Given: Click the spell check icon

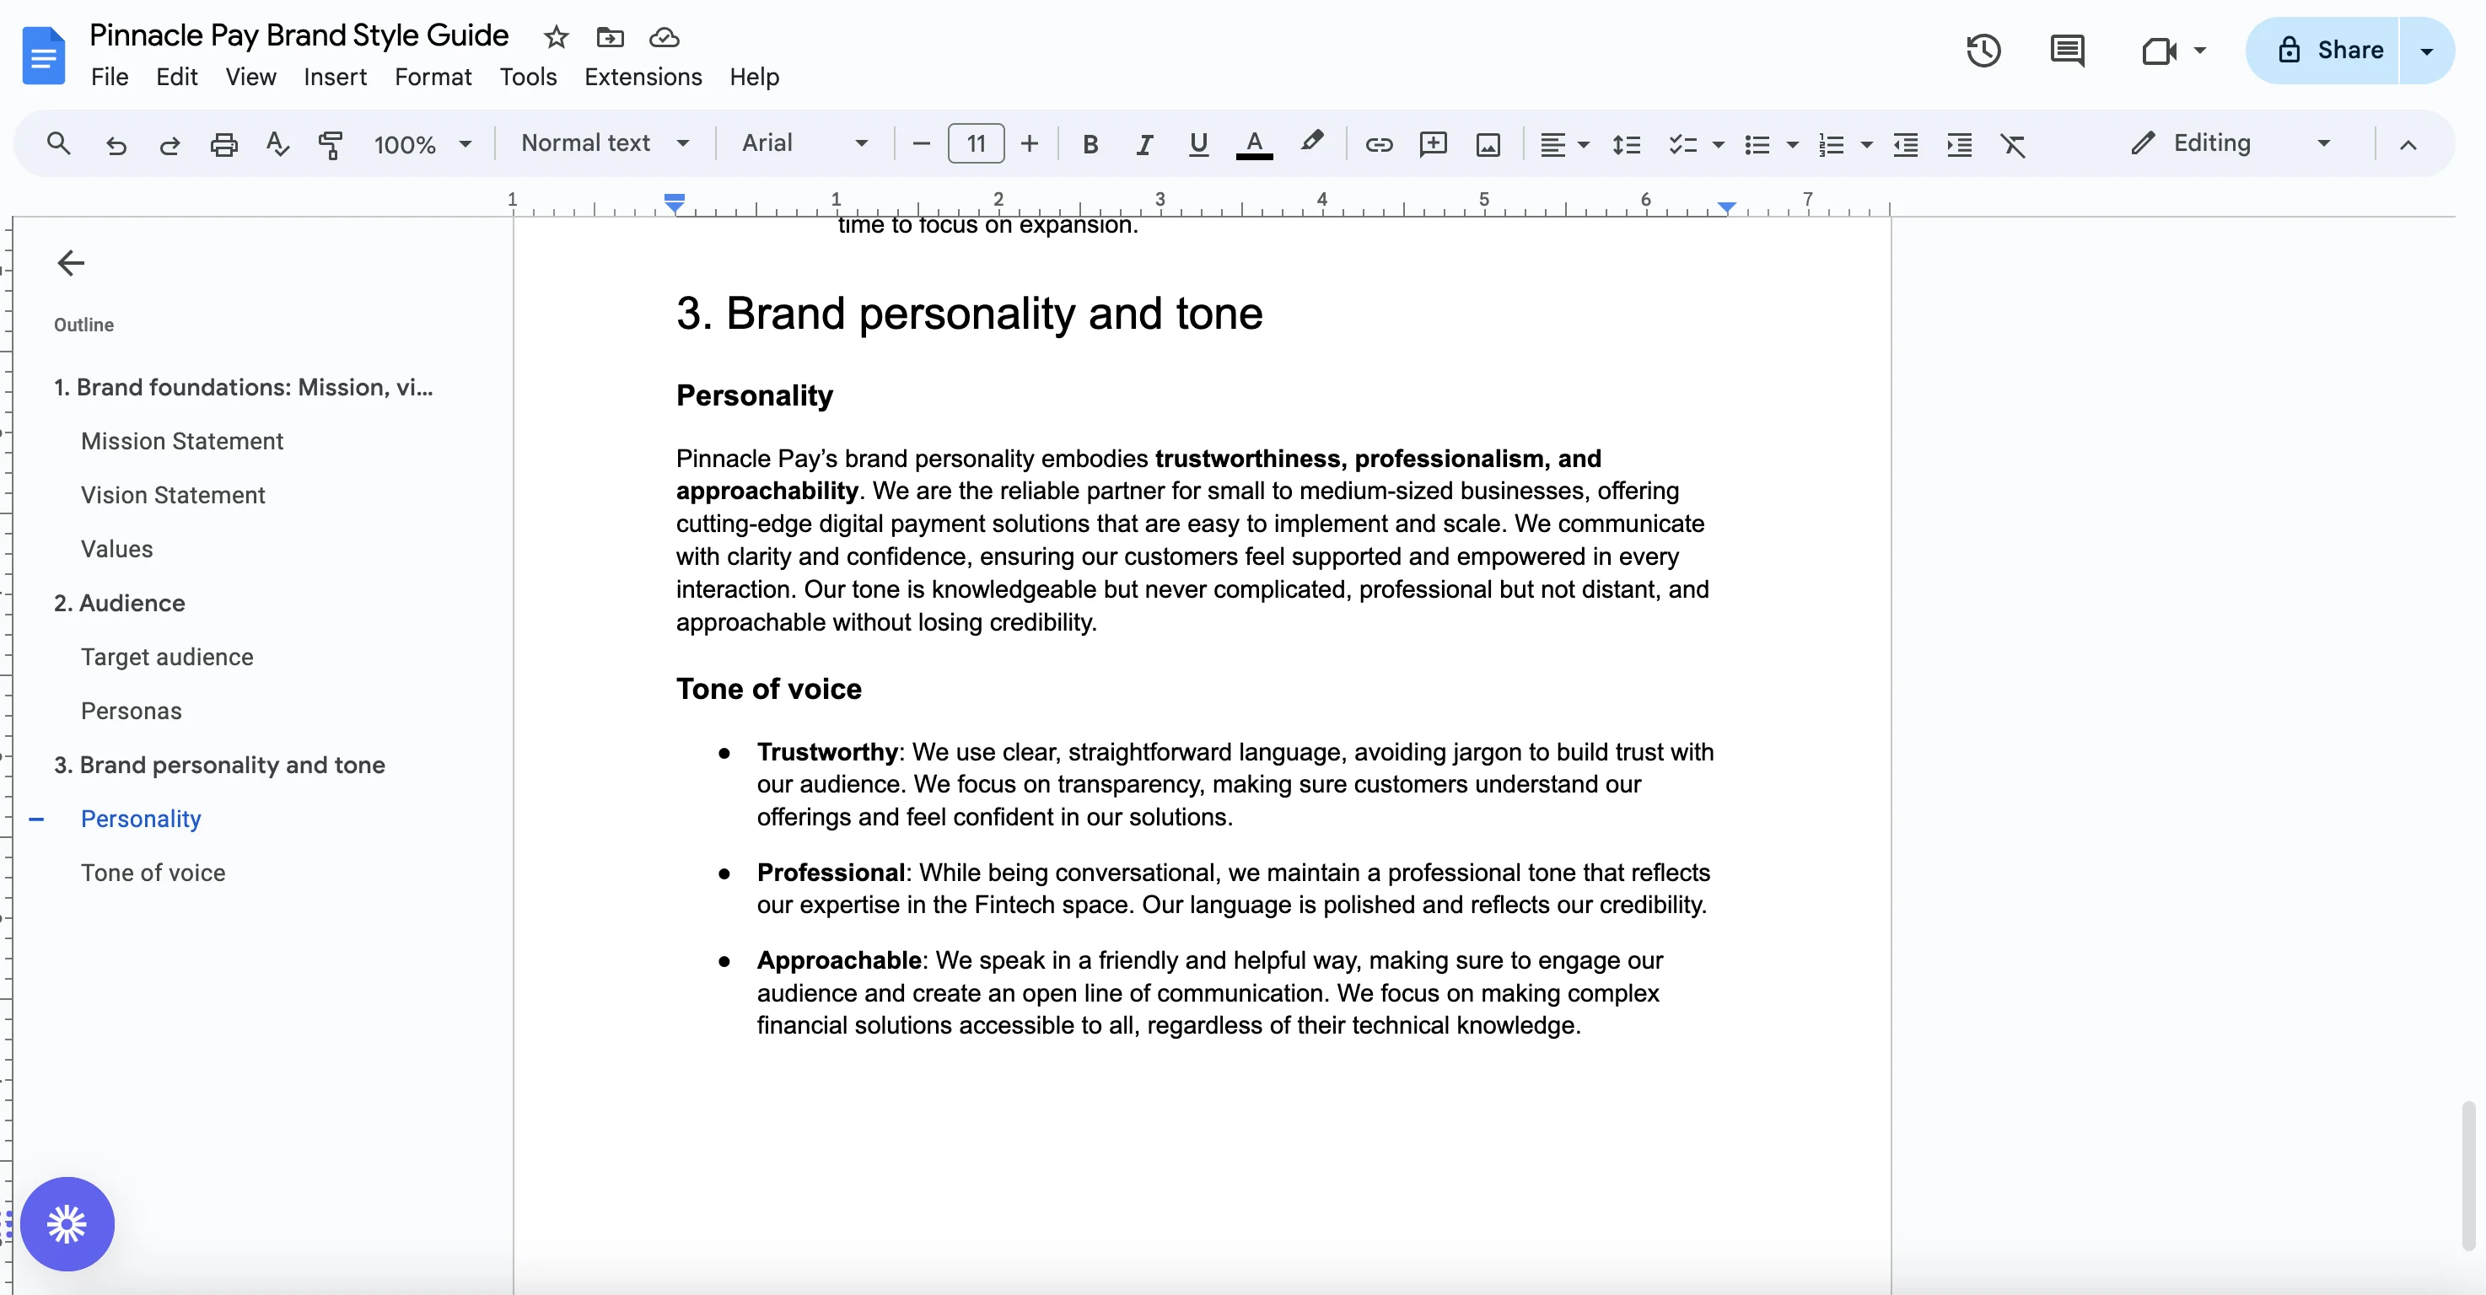Looking at the screenshot, I should 277,145.
